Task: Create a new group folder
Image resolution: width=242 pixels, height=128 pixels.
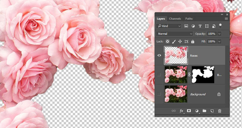Action: click(204, 111)
